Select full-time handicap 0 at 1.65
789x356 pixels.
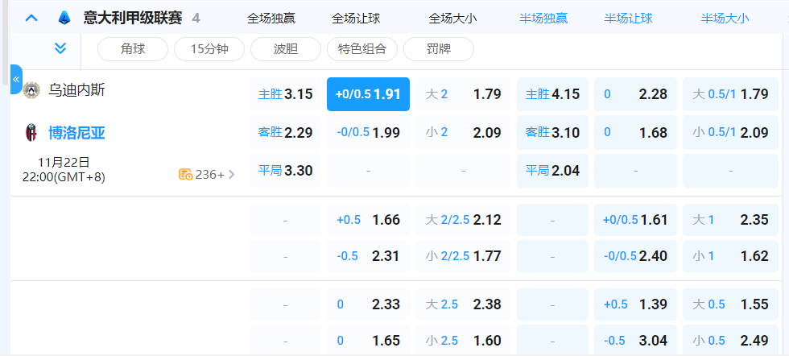(369, 341)
